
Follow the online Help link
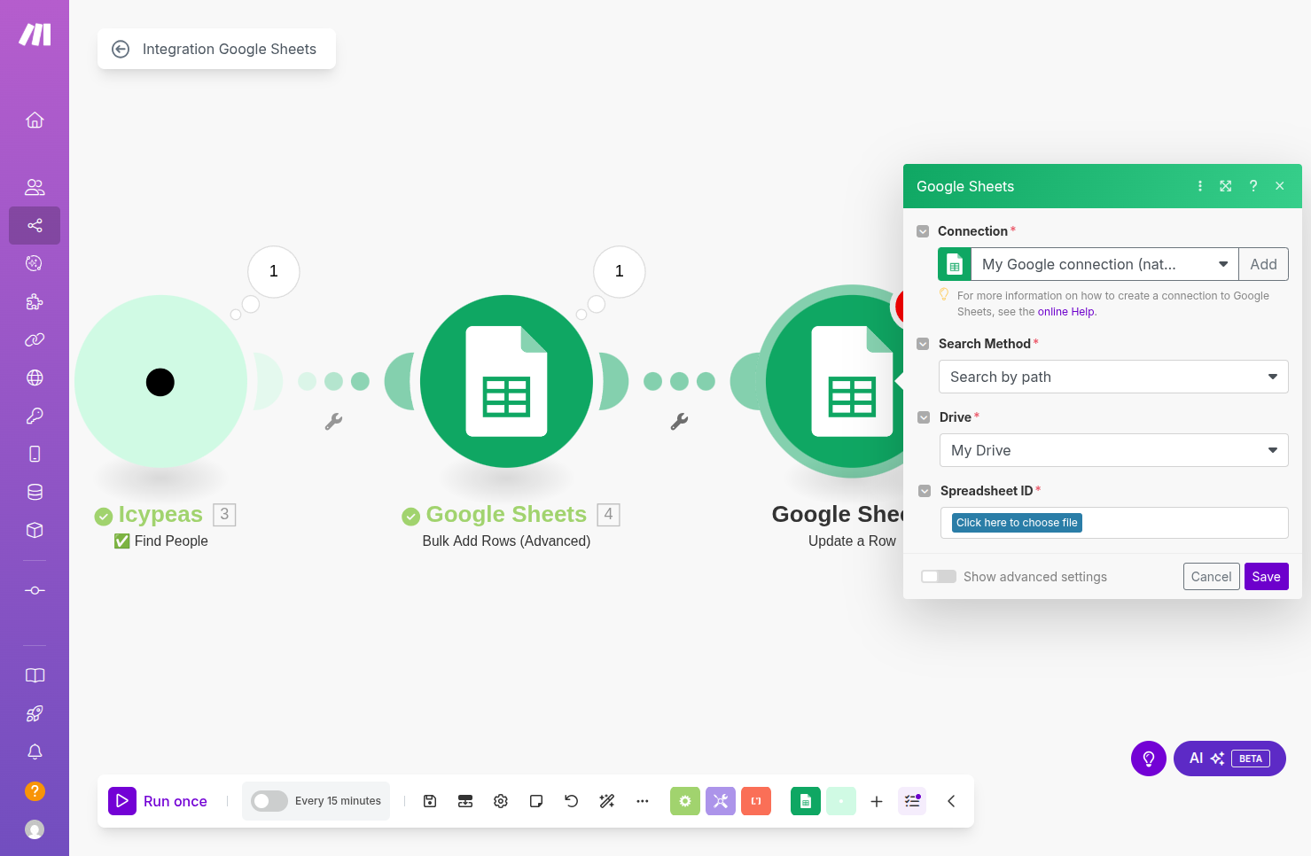(x=1066, y=312)
